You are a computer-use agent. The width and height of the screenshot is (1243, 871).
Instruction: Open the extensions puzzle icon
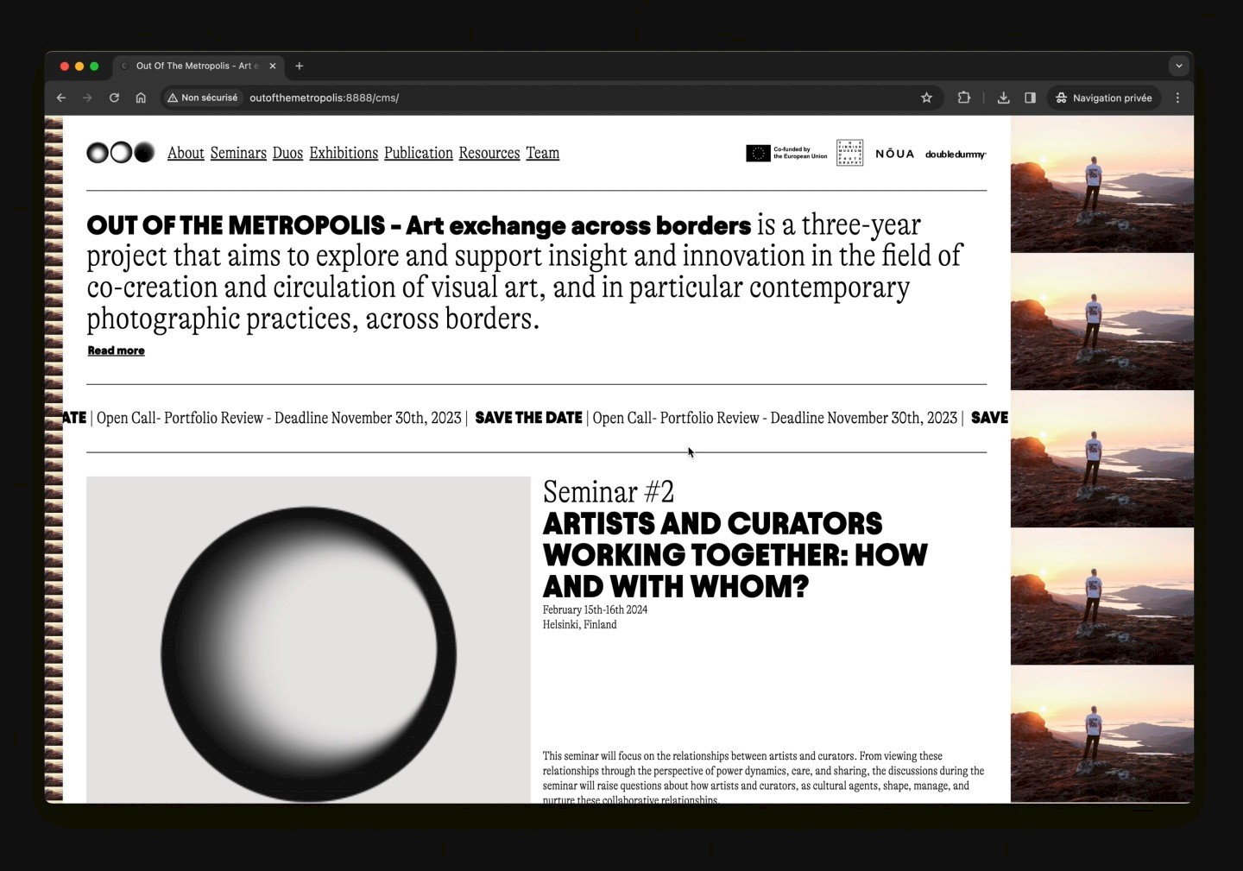(964, 98)
